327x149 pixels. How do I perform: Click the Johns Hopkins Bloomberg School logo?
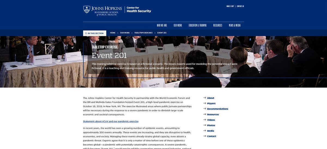103,10
